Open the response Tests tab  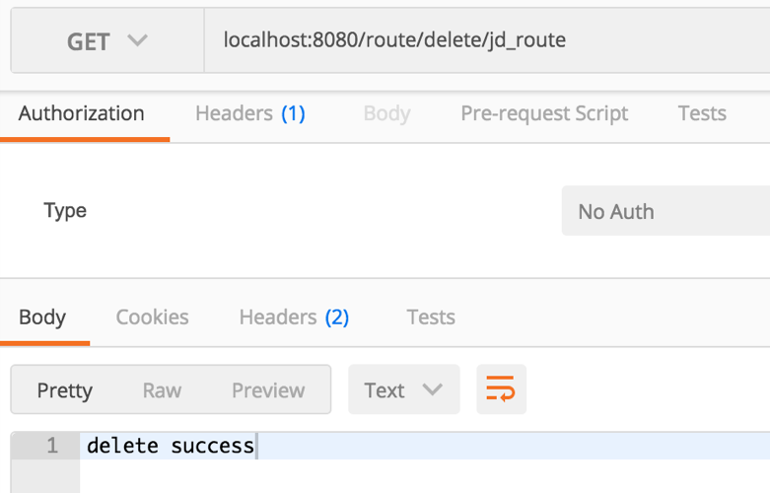point(431,317)
